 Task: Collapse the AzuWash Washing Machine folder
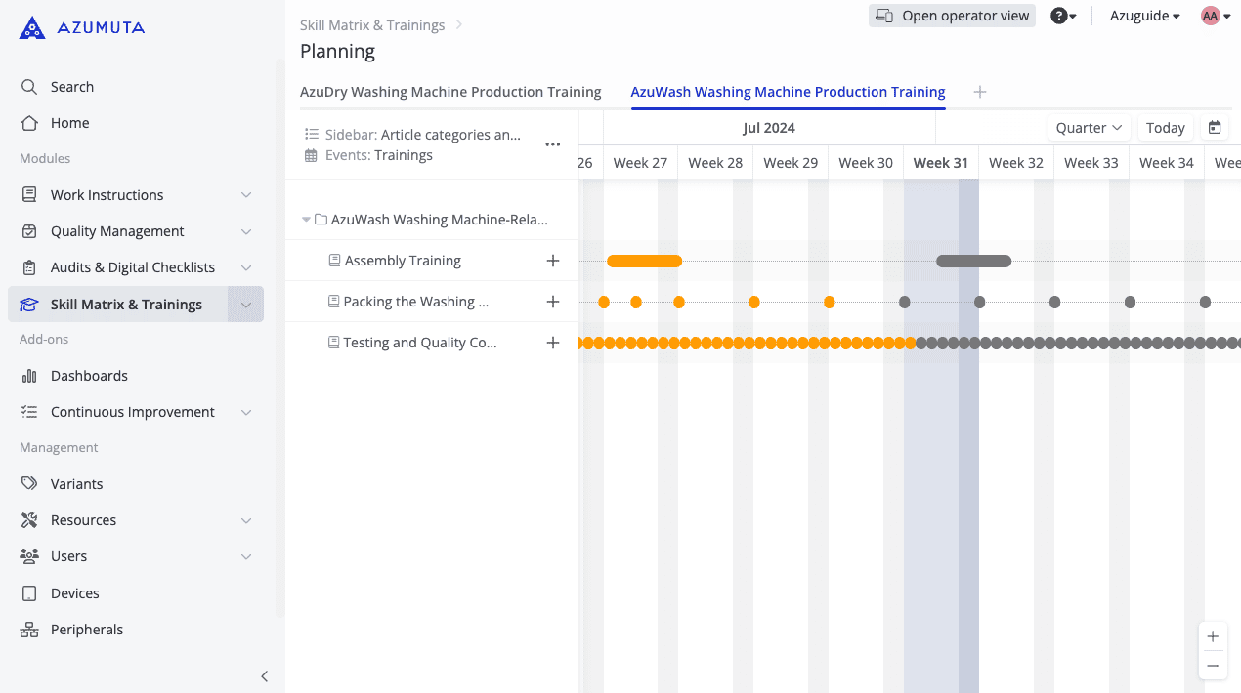click(x=307, y=220)
